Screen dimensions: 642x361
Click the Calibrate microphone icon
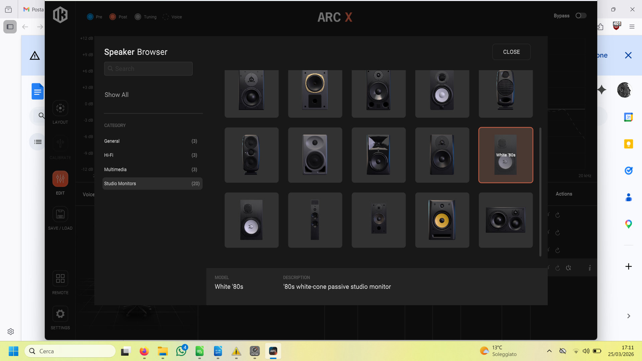60,143
